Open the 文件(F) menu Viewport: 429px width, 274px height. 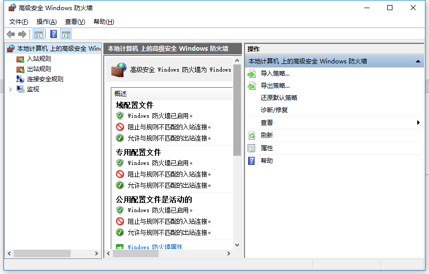(x=18, y=22)
